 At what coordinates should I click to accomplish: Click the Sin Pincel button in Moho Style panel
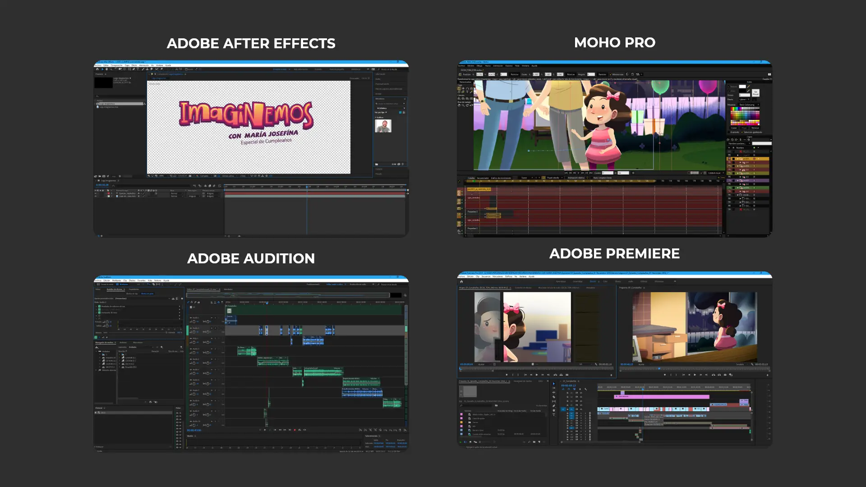[x=755, y=93]
